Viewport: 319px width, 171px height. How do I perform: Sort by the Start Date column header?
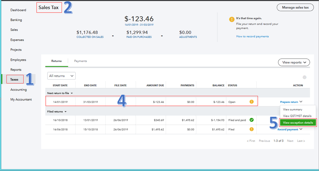coord(60,86)
